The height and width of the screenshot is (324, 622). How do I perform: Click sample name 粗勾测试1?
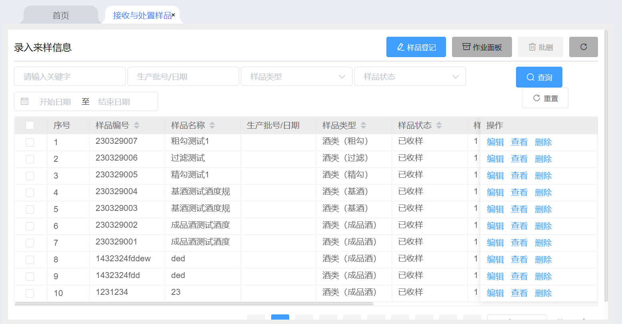190,141
